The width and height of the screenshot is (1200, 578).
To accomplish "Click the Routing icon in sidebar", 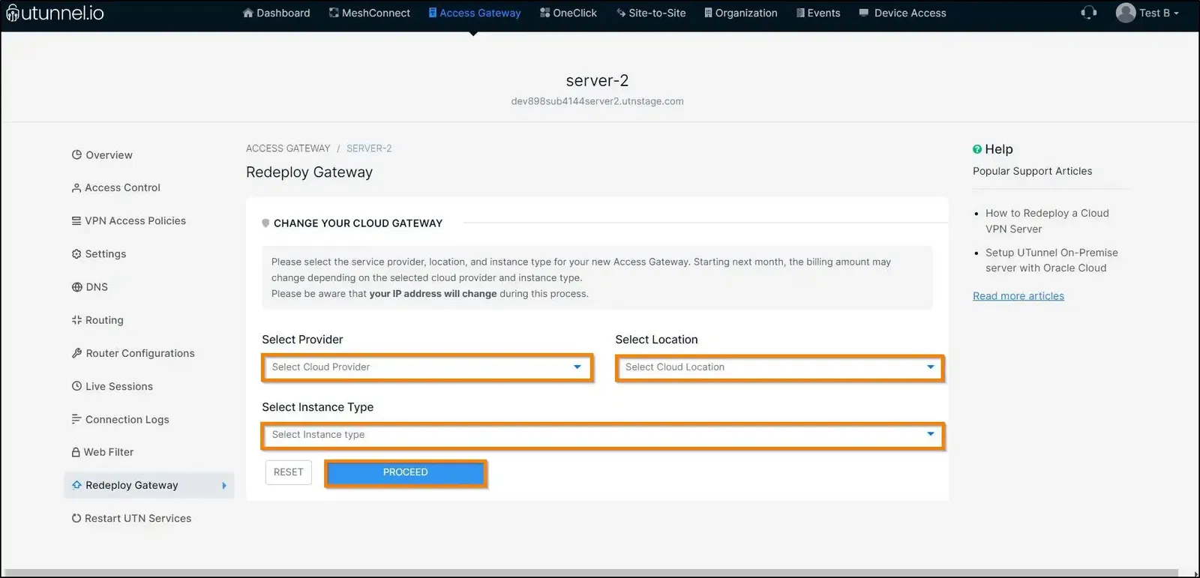I will (x=76, y=320).
